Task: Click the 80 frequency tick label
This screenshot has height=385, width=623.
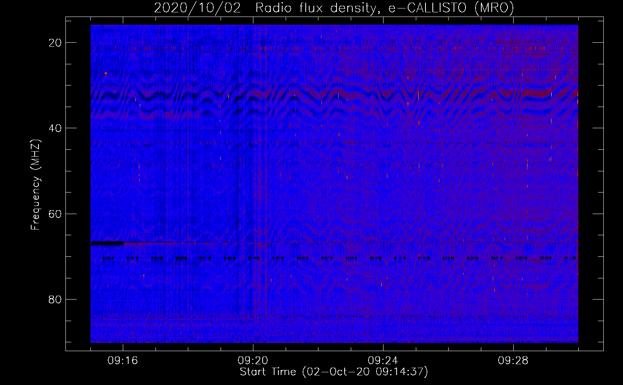Action: (x=55, y=299)
